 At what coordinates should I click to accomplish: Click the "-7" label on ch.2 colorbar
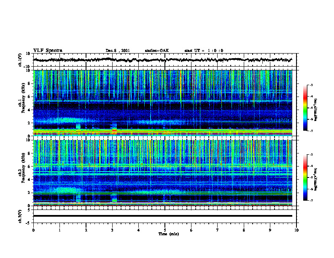pyautogui.click(x=311, y=201)
